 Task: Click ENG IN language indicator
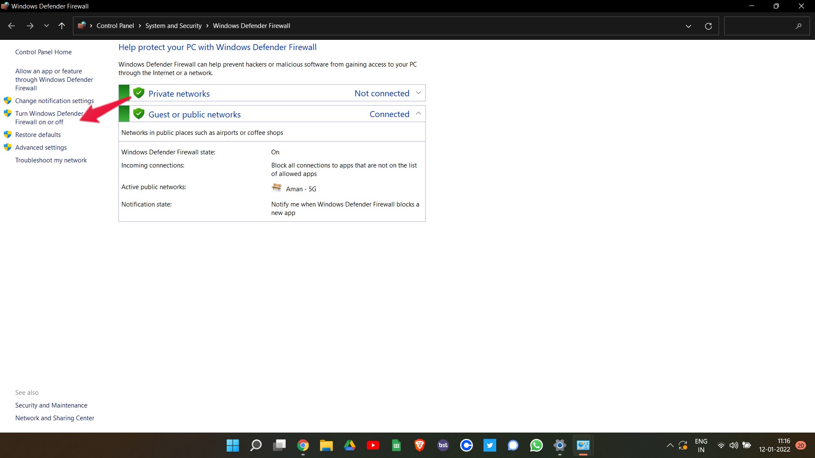pyautogui.click(x=701, y=445)
